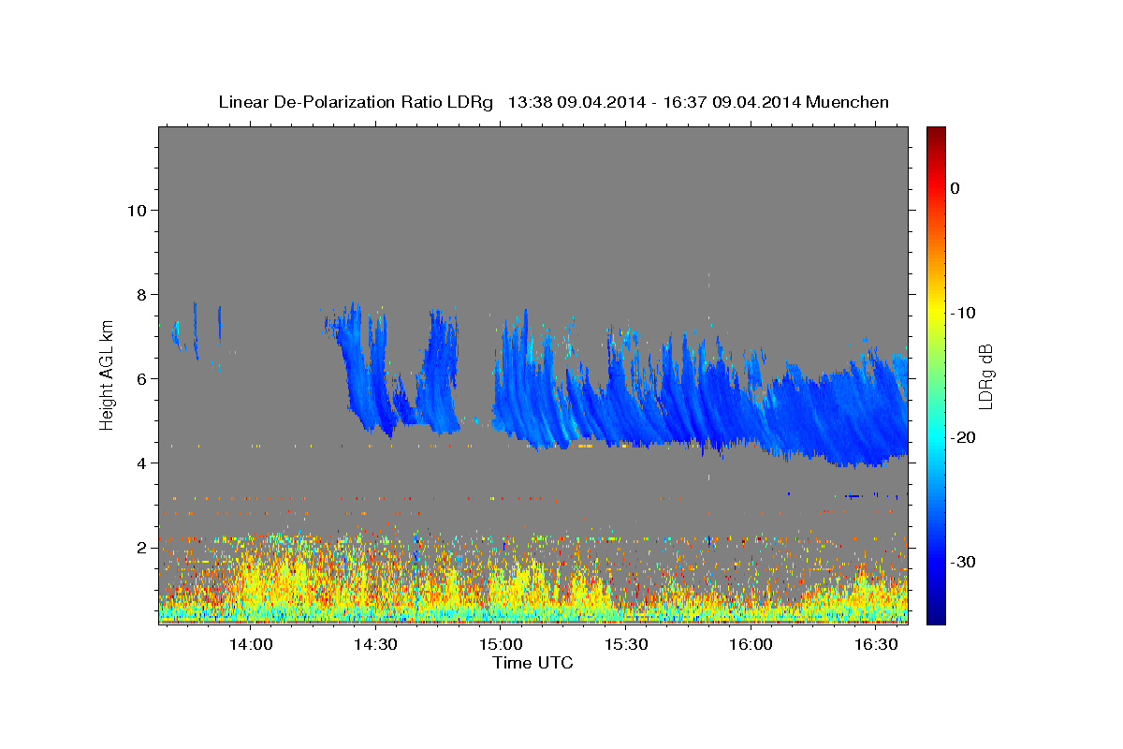Click the 'Time UTC' axis label

(x=532, y=663)
